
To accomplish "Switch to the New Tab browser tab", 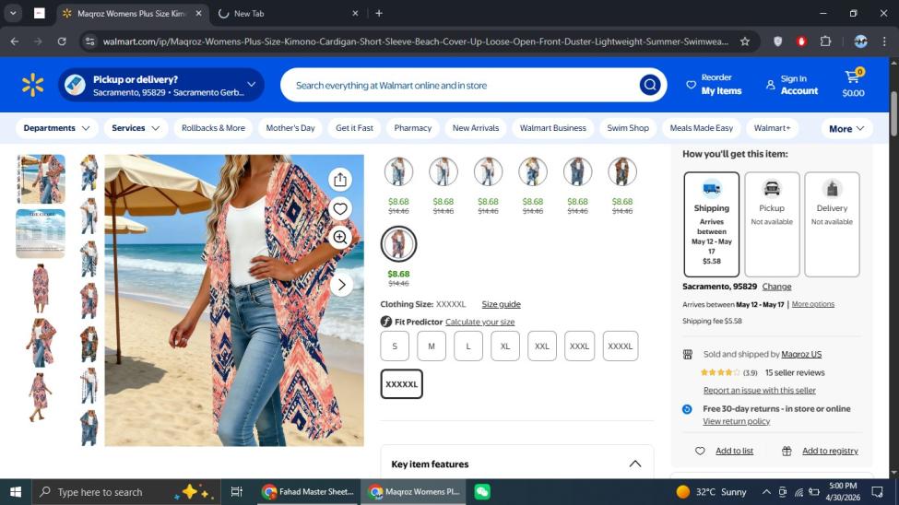I will pyautogui.click(x=288, y=14).
